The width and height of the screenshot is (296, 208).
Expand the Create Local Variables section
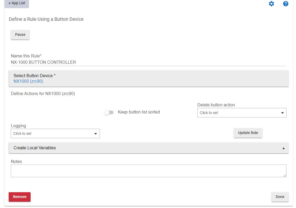pos(149,148)
